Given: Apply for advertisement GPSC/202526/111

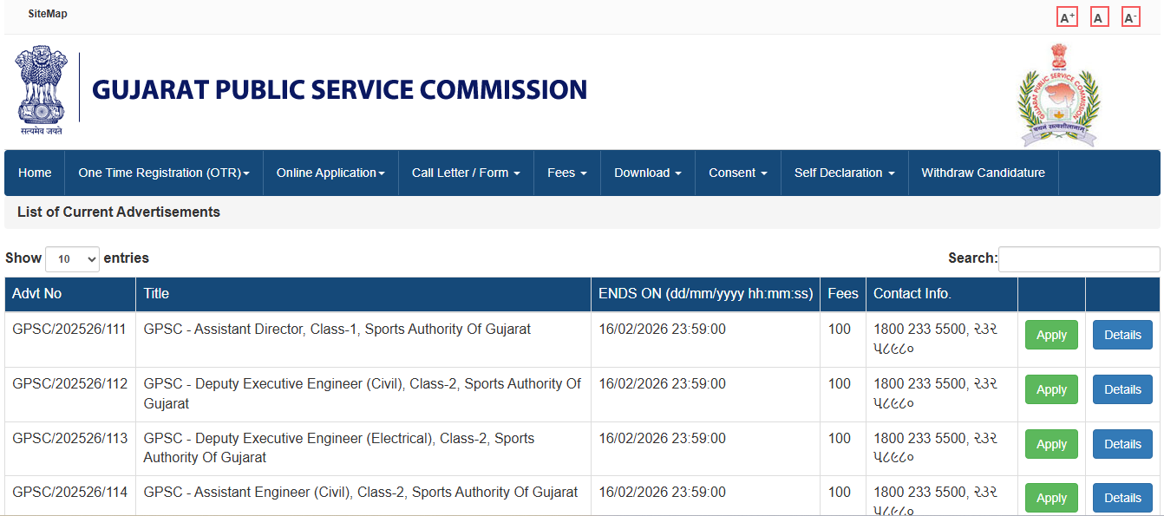Looking at the screenshot, I should tap(1051, 335).
